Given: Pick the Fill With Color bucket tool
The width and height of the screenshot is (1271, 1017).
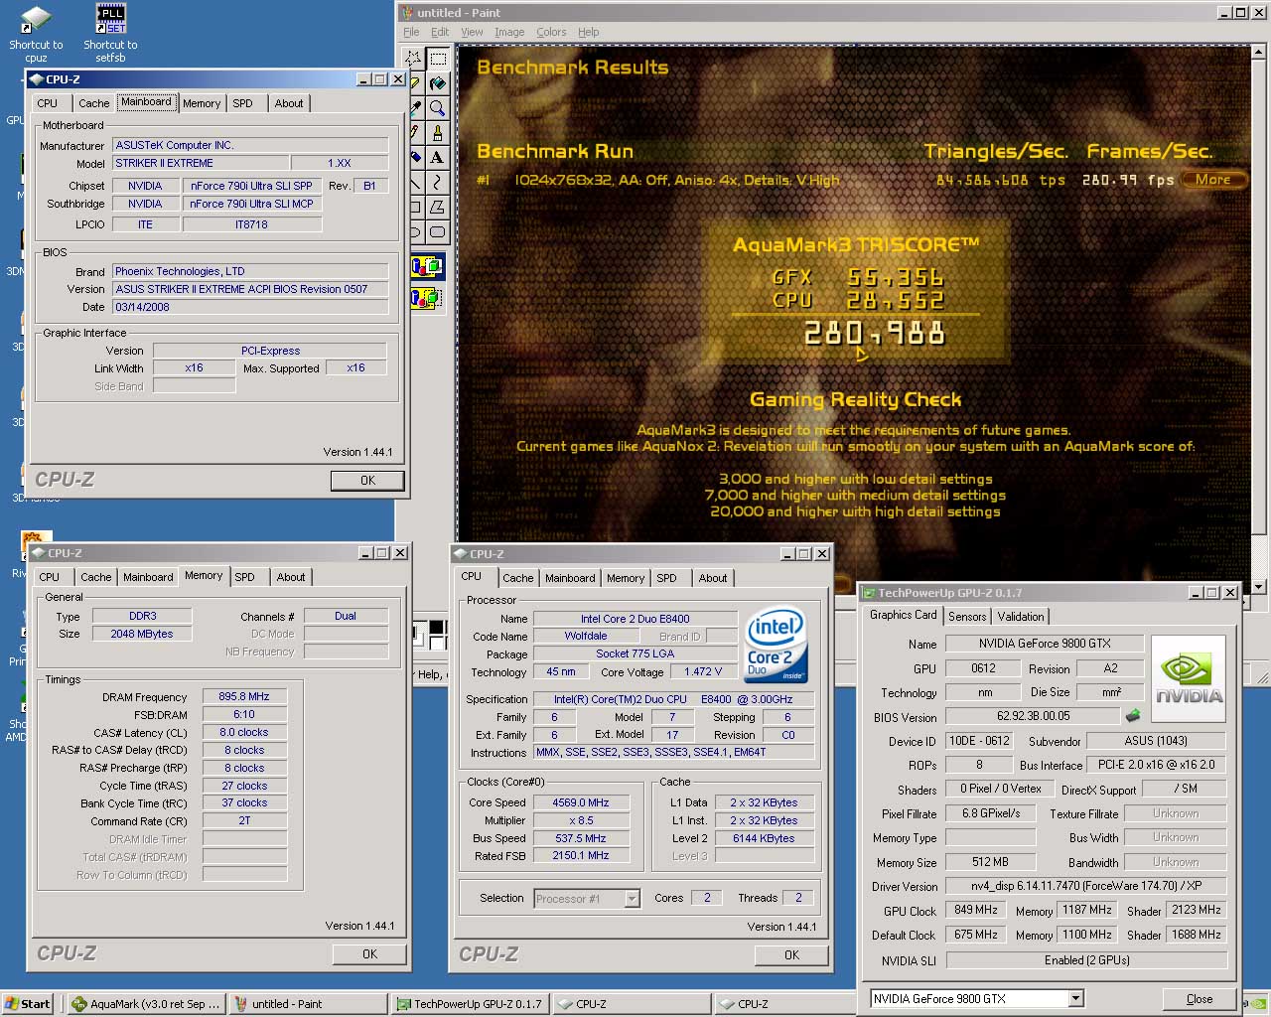Looking at the screenshot, I should (437, 83).
